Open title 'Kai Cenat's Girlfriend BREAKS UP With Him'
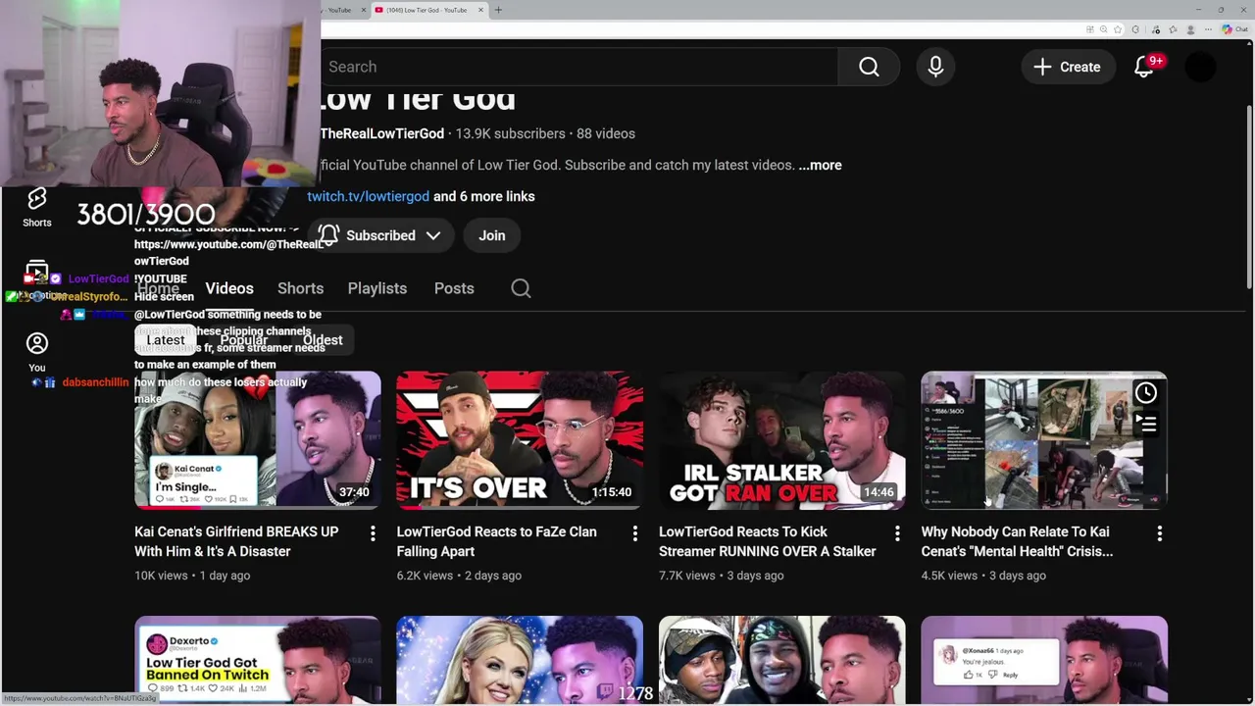Screen dimensions: 1255x706 pos(236,541)
